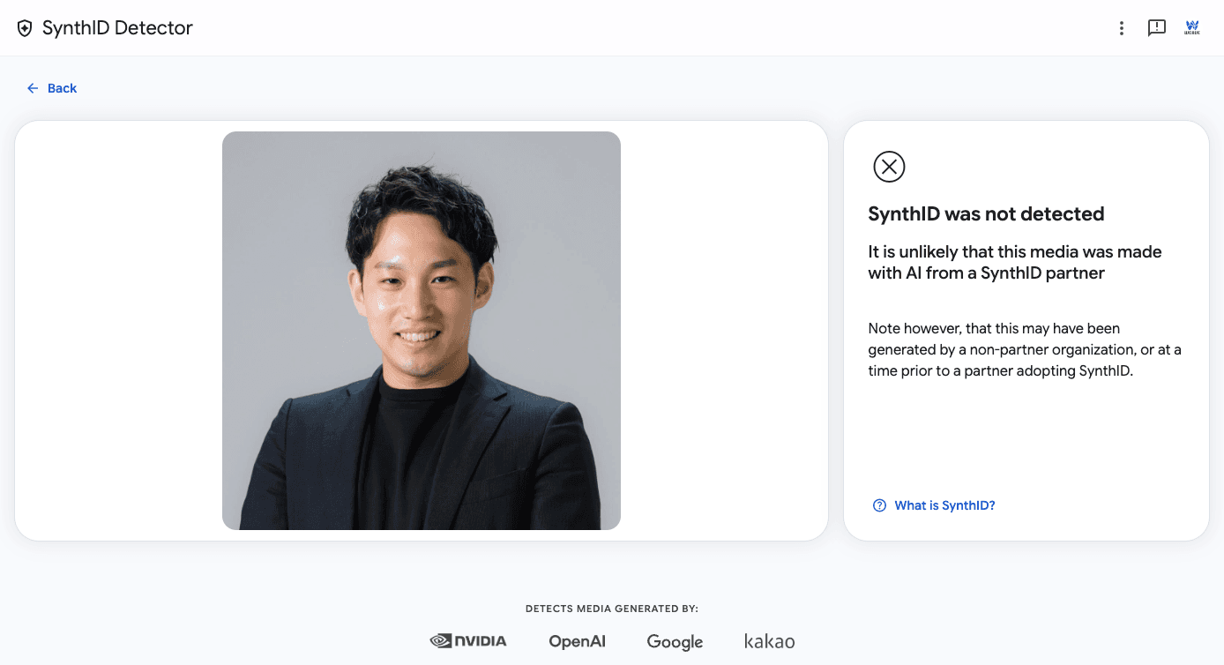Click the SynthID Detector shield logo

[x=25, y=28]
